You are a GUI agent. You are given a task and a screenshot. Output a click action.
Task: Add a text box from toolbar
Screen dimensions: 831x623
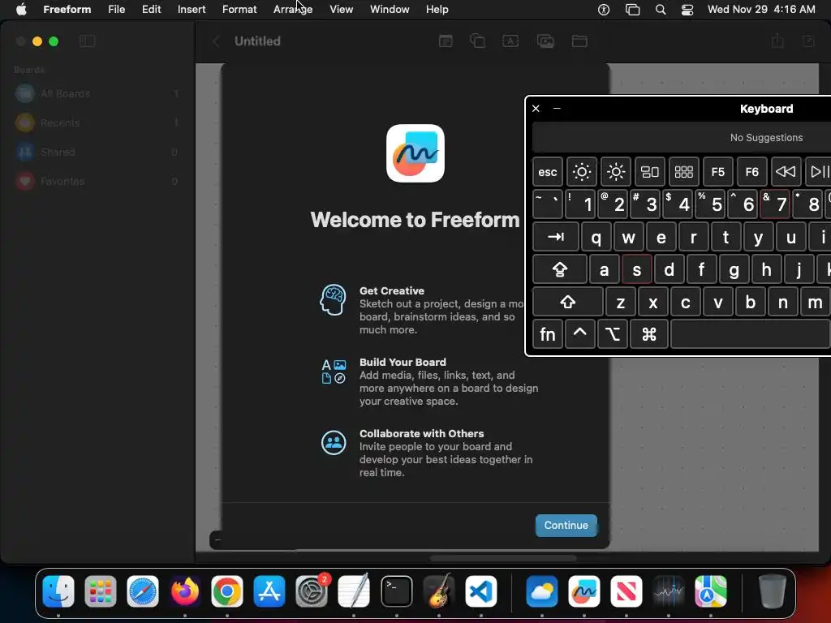click(x=510, y=41)
